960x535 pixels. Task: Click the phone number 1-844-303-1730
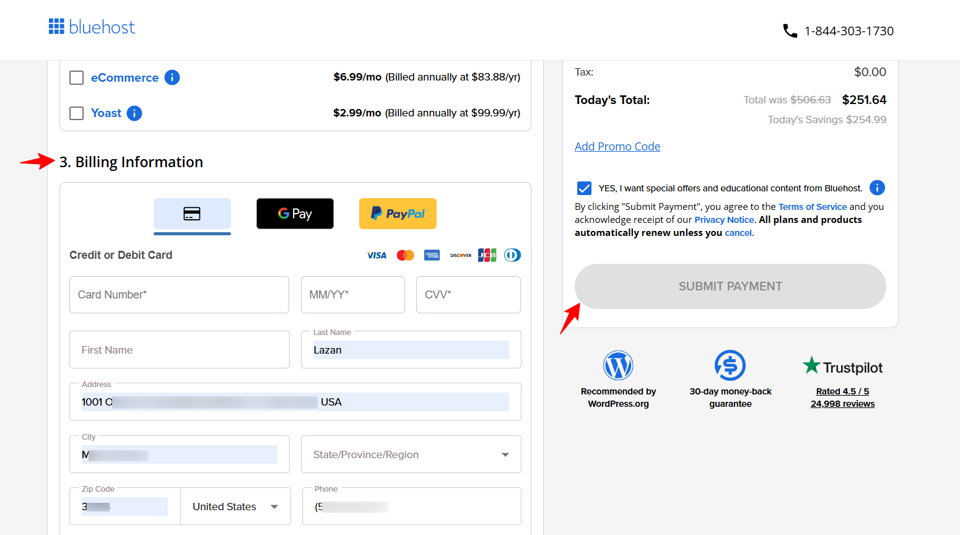pos(849,31)
